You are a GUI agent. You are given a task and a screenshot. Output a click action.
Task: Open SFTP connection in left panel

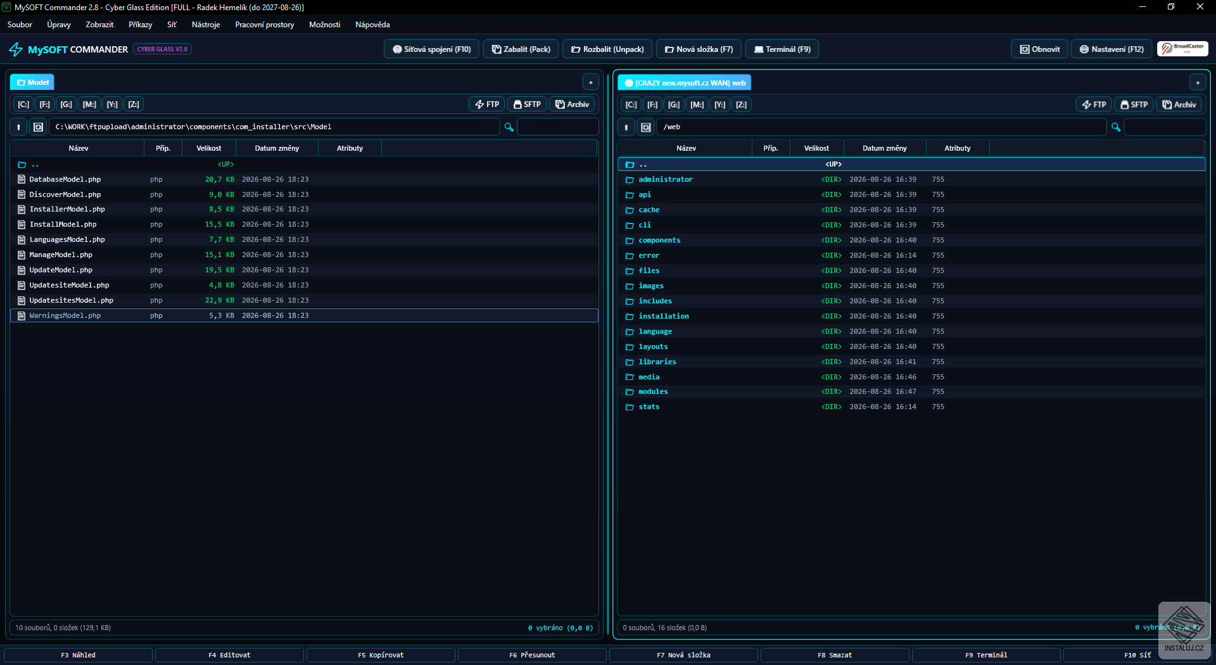pyautogui.click(x=527, y=104)
